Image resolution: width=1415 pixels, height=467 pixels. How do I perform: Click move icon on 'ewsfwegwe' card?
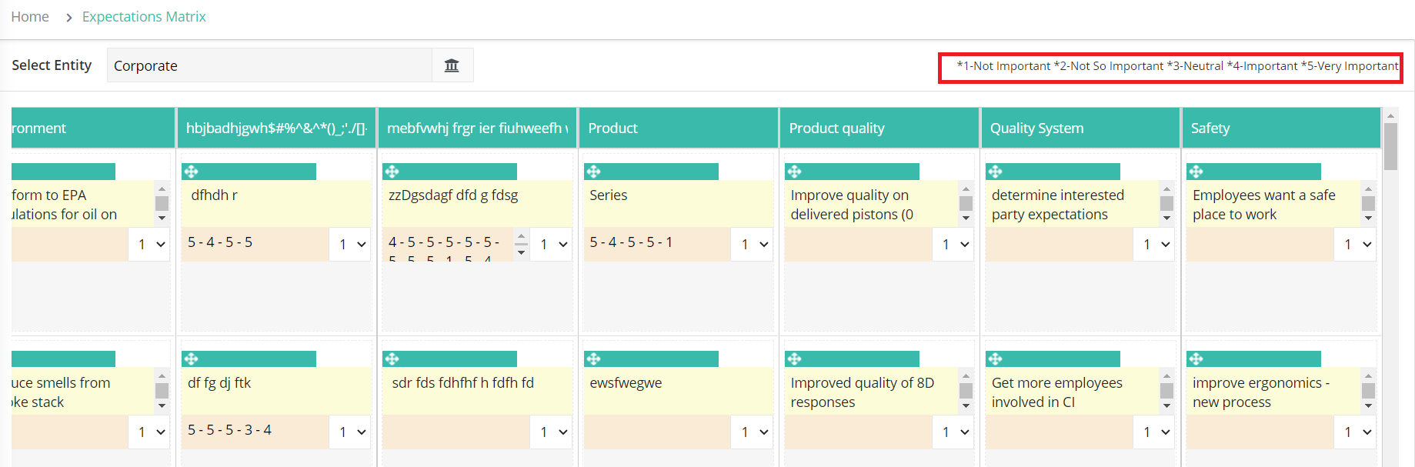click(x=593, y=359)
